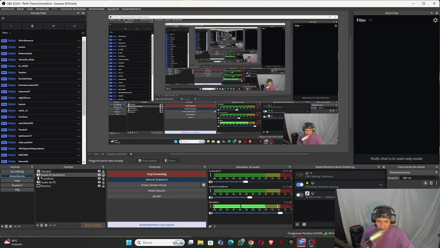Viewport: 440px width, 248px height.
Task: Mute Audio de PC mixer channel
Action: [x=211, y=182]
